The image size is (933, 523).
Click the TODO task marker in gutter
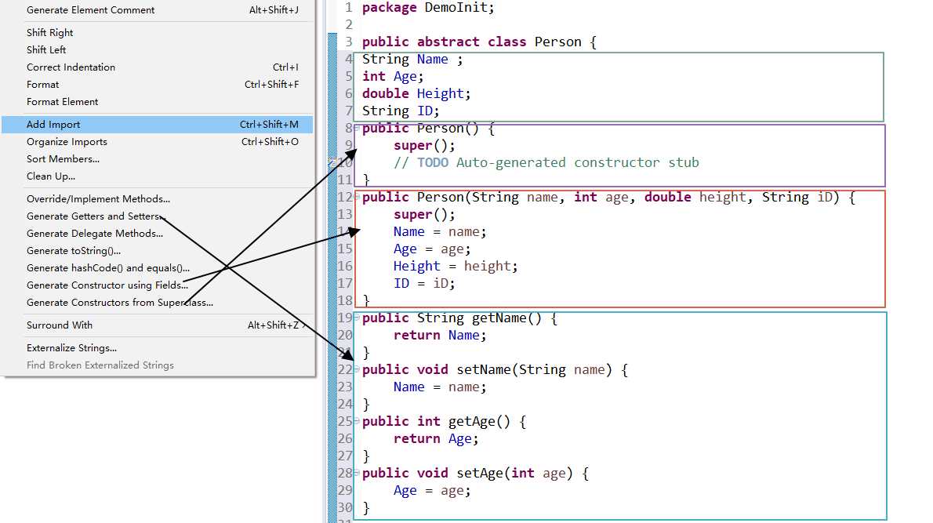(334, 162)
